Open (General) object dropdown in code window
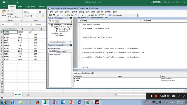This screenshot has width=187, height=105. [141, 21]
